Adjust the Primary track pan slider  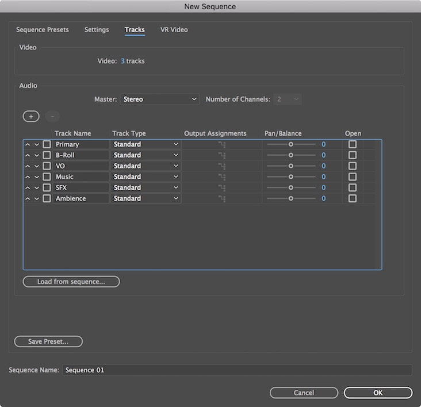pos(291,144)
